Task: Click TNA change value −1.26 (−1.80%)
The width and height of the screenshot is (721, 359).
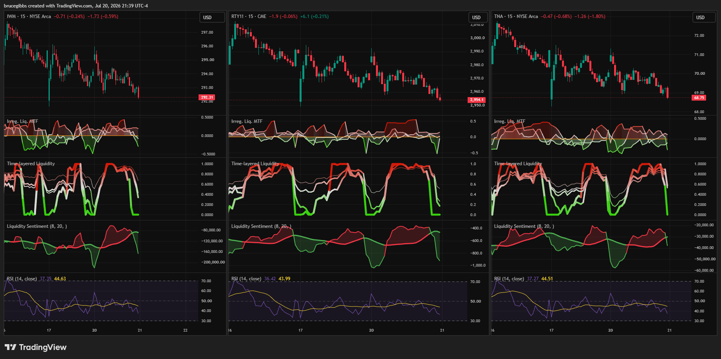Action: [x=590, y=16]
